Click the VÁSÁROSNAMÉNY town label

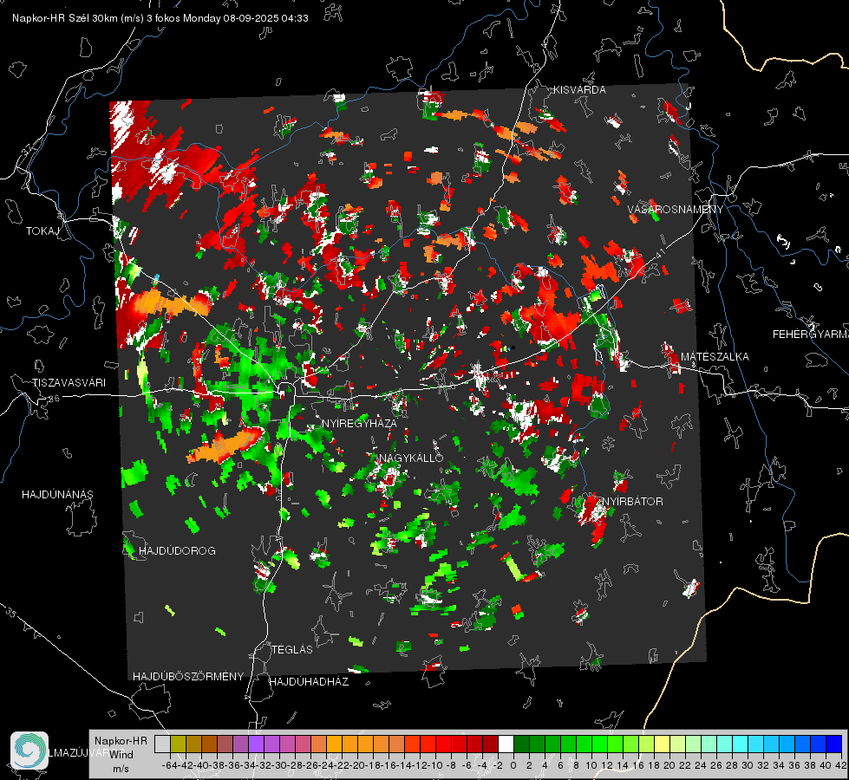[676, 209]
